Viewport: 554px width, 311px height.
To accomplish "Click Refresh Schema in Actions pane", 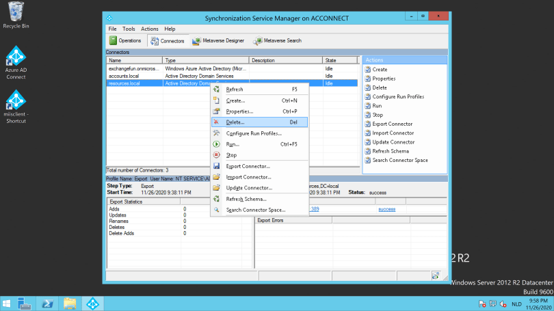I will click(x=391, y=151).
